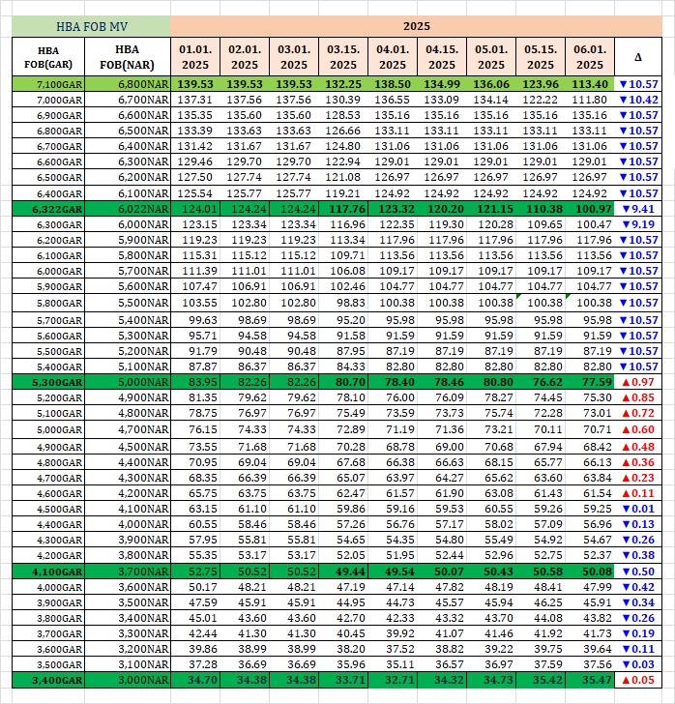Select the '▲0.60' delta cell
The image size is (675, 704).
coord(638,429)
